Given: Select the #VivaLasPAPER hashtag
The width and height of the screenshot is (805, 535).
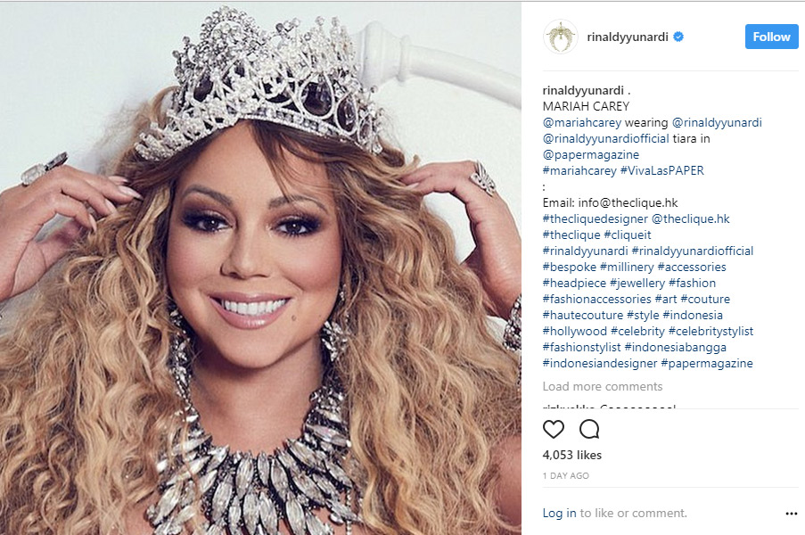Looking at the screenshot, I should [x=662, y=170].
